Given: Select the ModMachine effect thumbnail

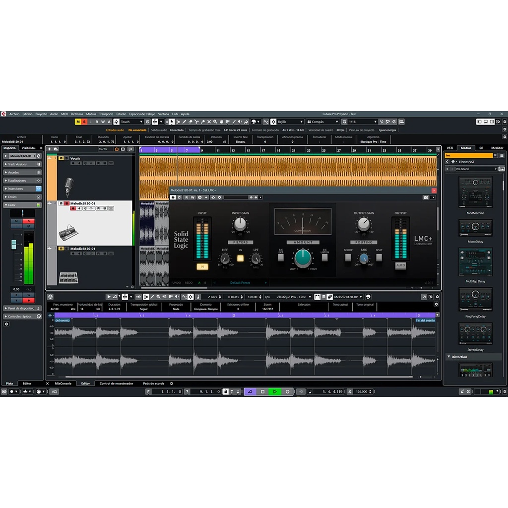Looking at the screenshot, I should [x=475, y=192].
